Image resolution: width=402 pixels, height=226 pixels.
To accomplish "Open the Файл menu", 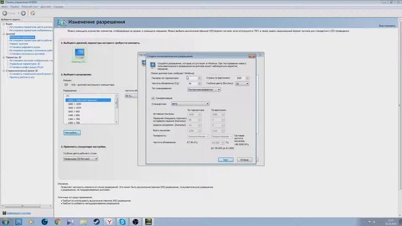I will click(x=4, y=7).
